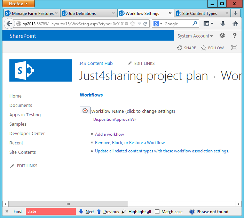Viewport: 244px width, 218px height.
Task: Select the Workflow Settings tab
Action: click(145, 14)
